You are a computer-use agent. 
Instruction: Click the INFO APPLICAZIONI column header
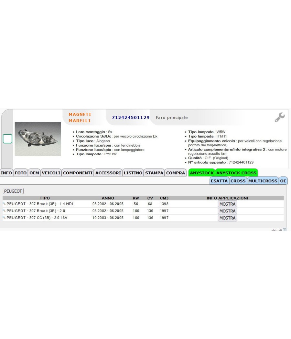click(x=227, y=198)
